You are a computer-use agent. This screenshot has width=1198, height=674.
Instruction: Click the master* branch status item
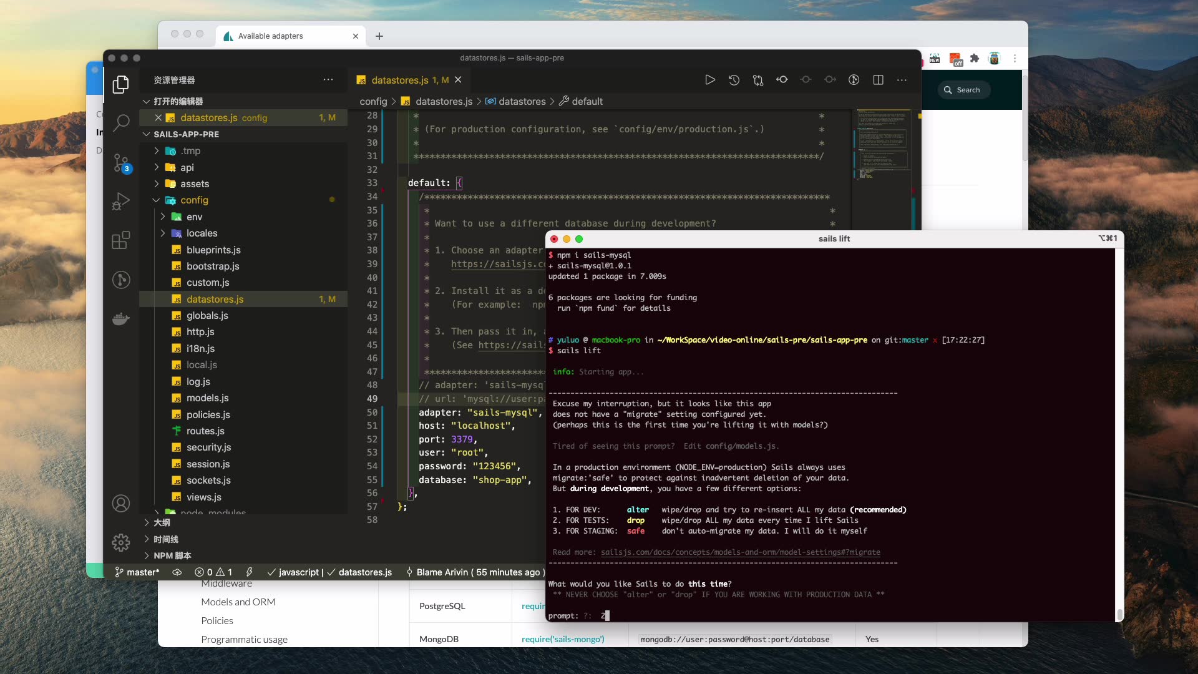(x=137, y=572)
